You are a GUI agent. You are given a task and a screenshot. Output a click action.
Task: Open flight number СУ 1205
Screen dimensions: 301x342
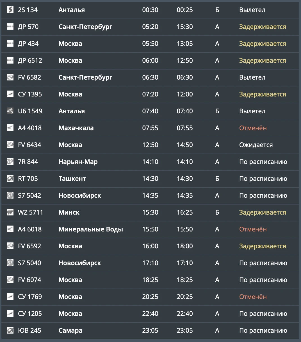point(30,314)
